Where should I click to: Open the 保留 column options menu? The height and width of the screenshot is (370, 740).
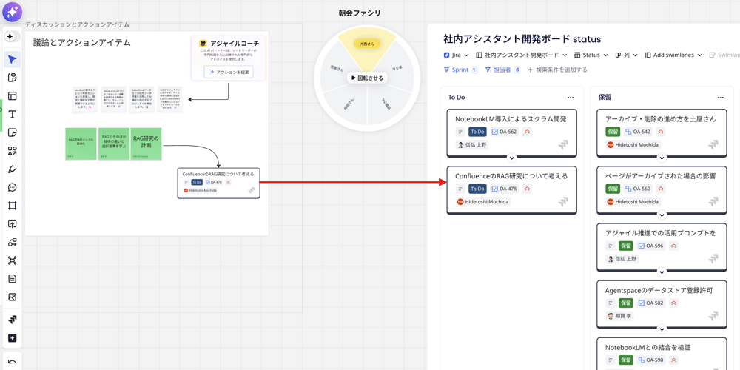720,97
